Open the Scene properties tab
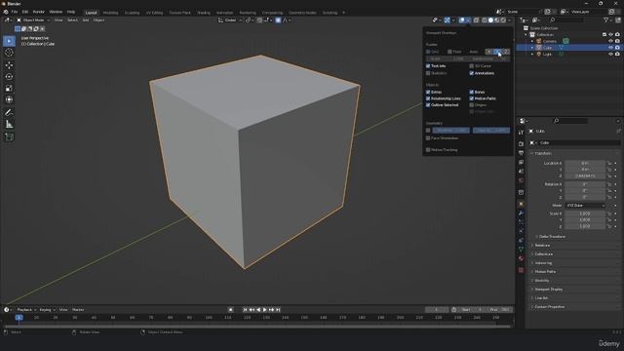This screenshot has width=624, height=351. 521,172
